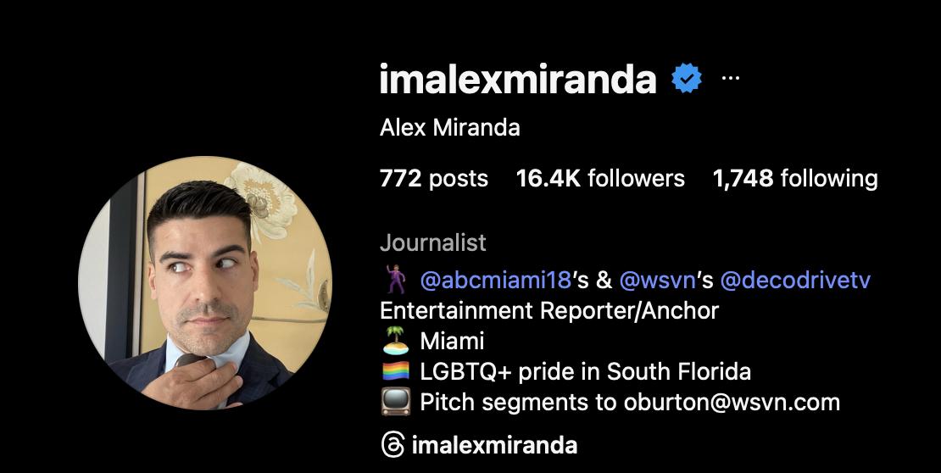View the 16.4K followers list
Image resolution: width=941 pixels, height=473 pixels.
600,178
